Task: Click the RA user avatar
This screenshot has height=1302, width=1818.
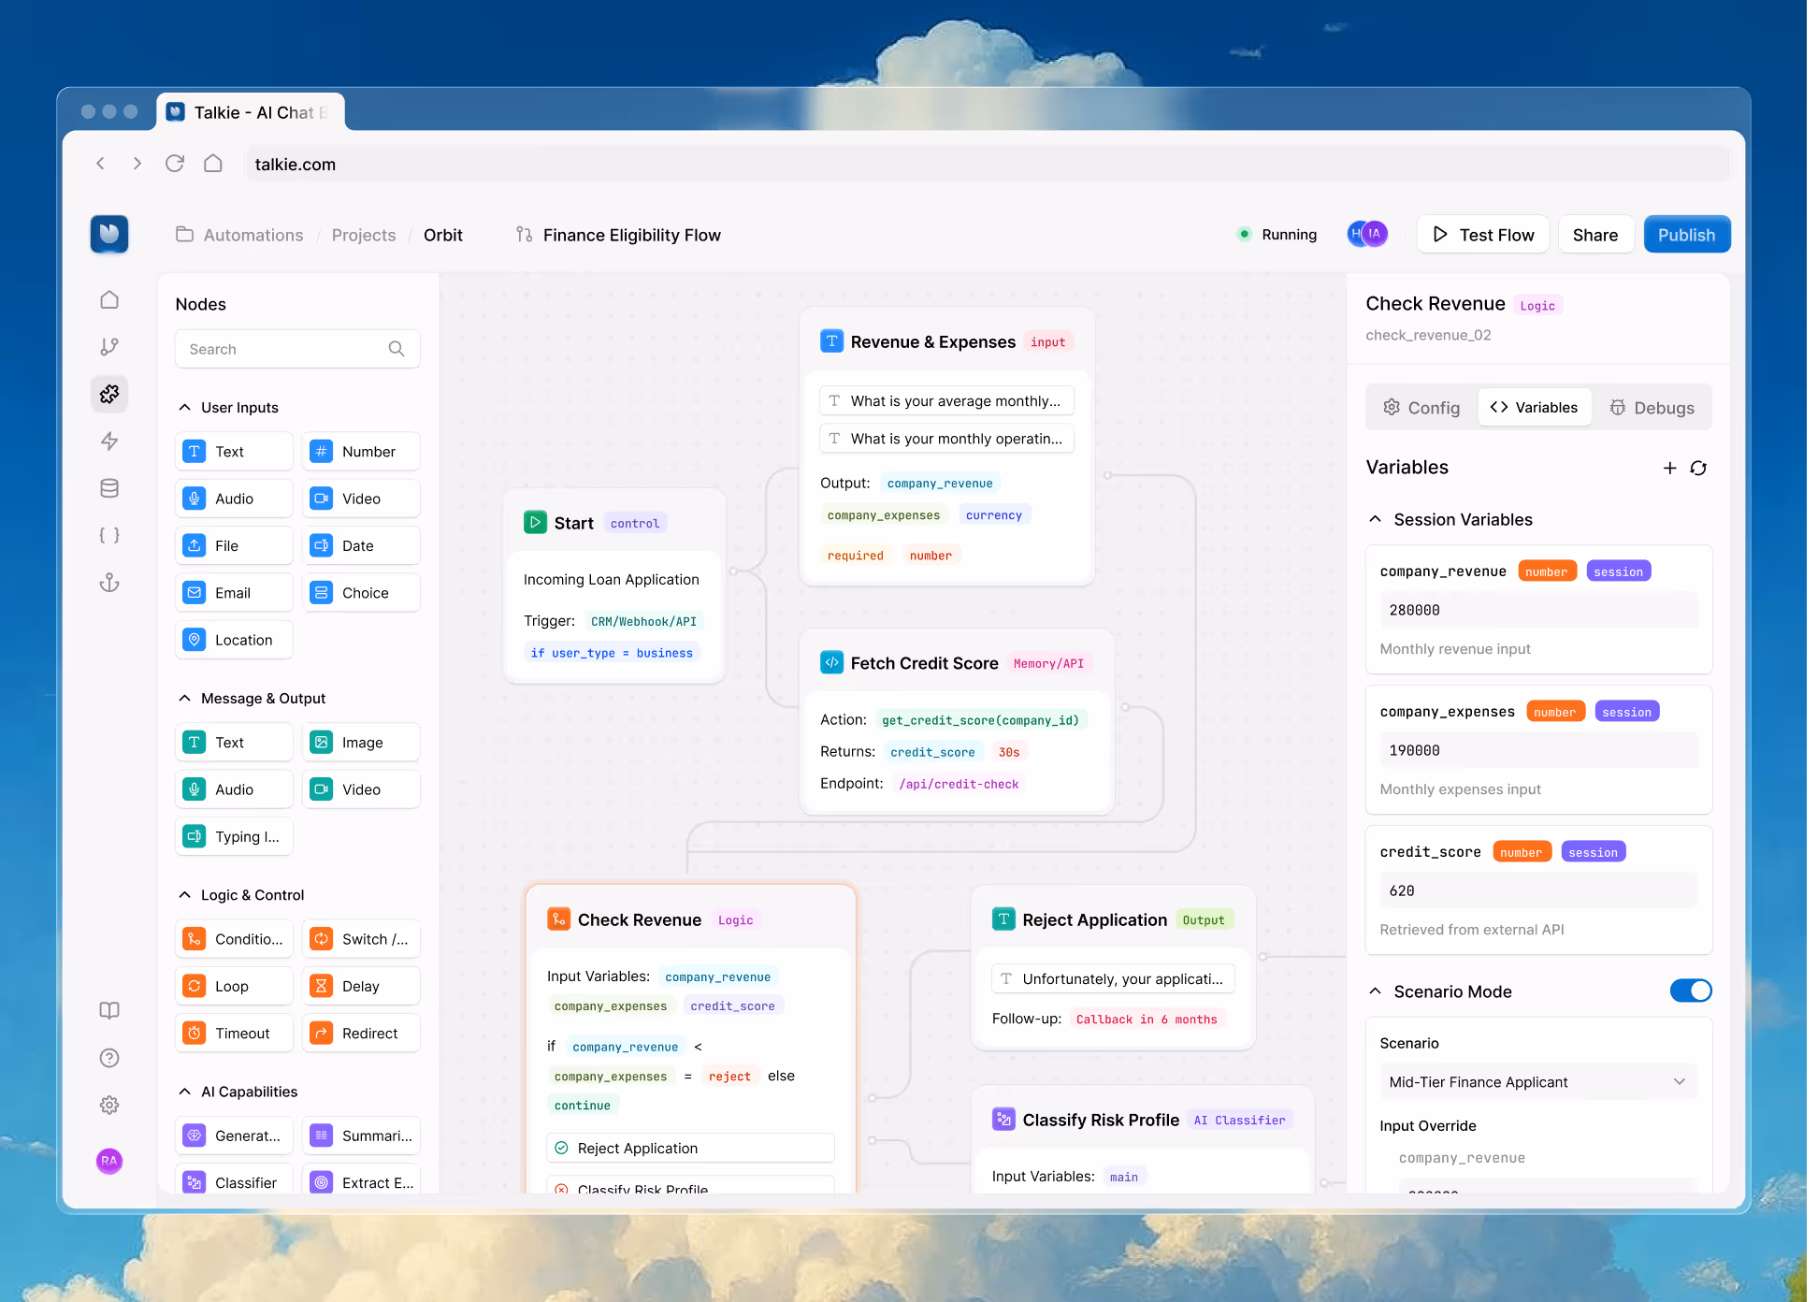Action: (x=109, y=1161)
